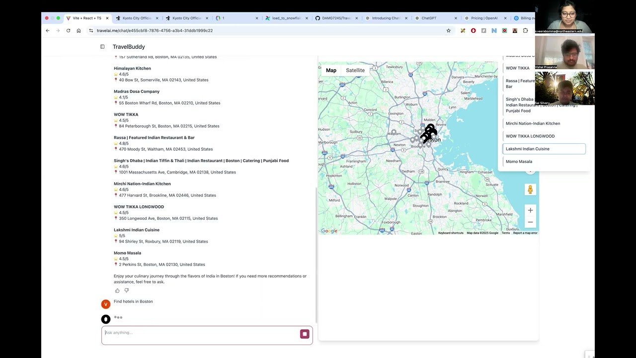636x358 pixels.
Task: Open the map Terms link
Action: [x=505, y=233]
